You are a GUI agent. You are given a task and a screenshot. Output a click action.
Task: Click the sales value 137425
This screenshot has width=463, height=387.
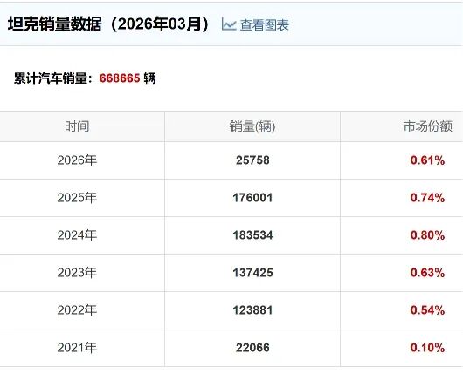pyautogui.click(x=252, y=273)
